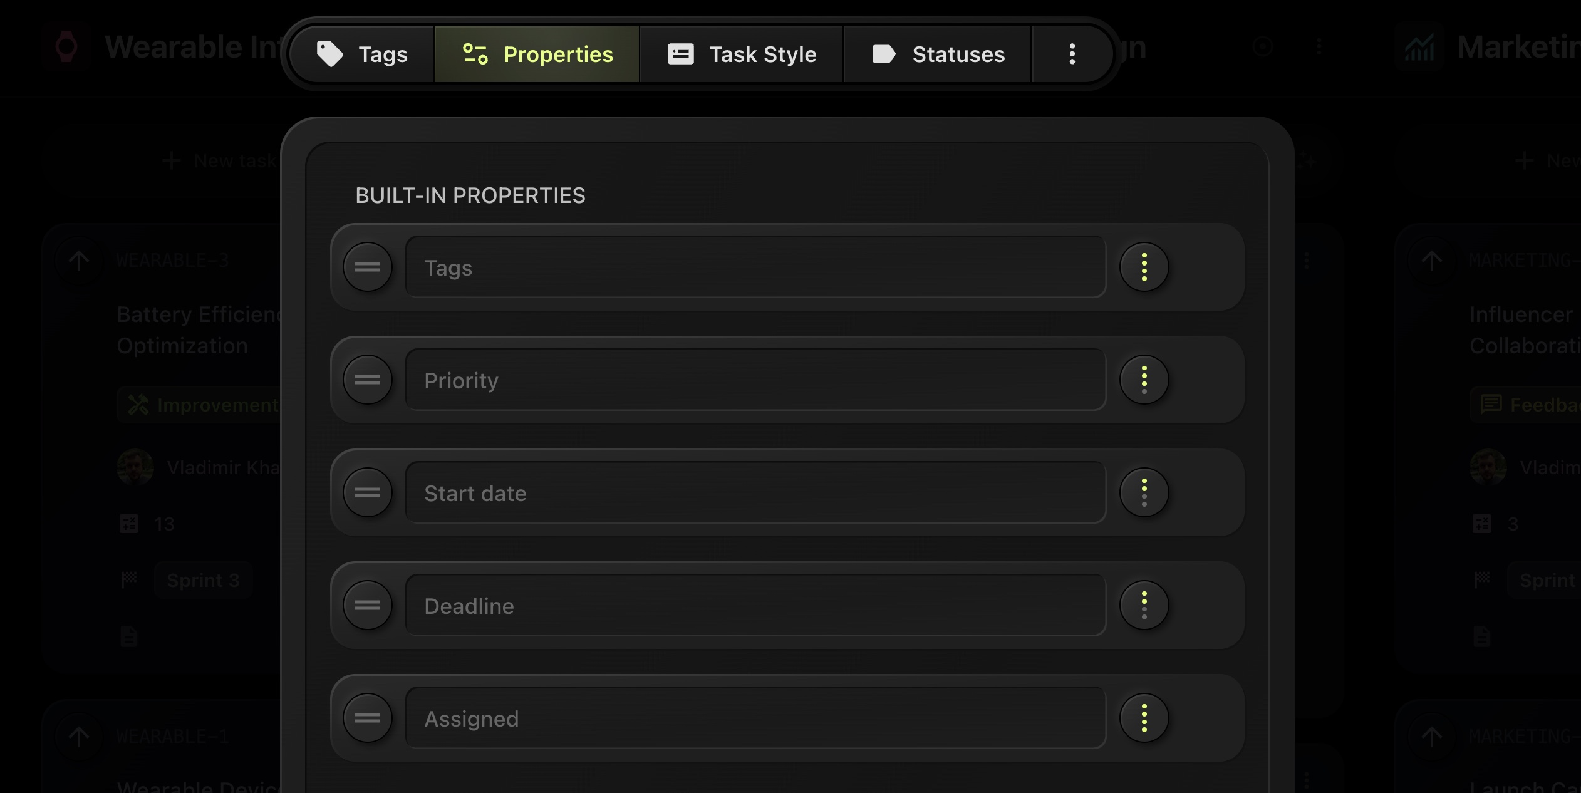
Task: Click the drag handle for Deadline property
Action: (368, 606)
